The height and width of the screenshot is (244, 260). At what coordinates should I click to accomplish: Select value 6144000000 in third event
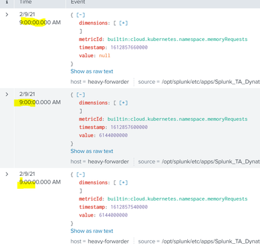point(113,215)
